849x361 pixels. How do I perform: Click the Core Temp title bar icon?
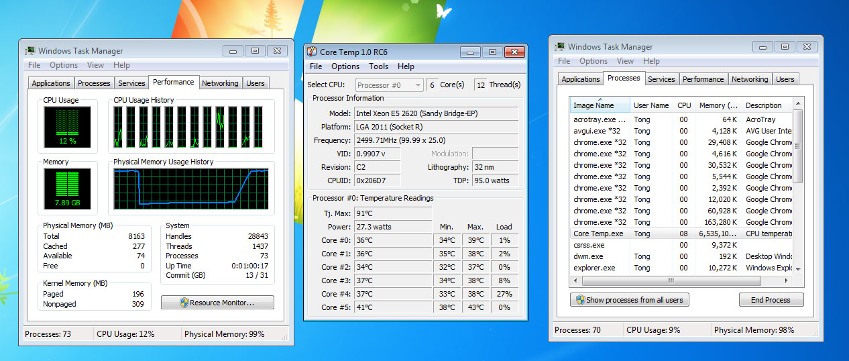(312, 52)
